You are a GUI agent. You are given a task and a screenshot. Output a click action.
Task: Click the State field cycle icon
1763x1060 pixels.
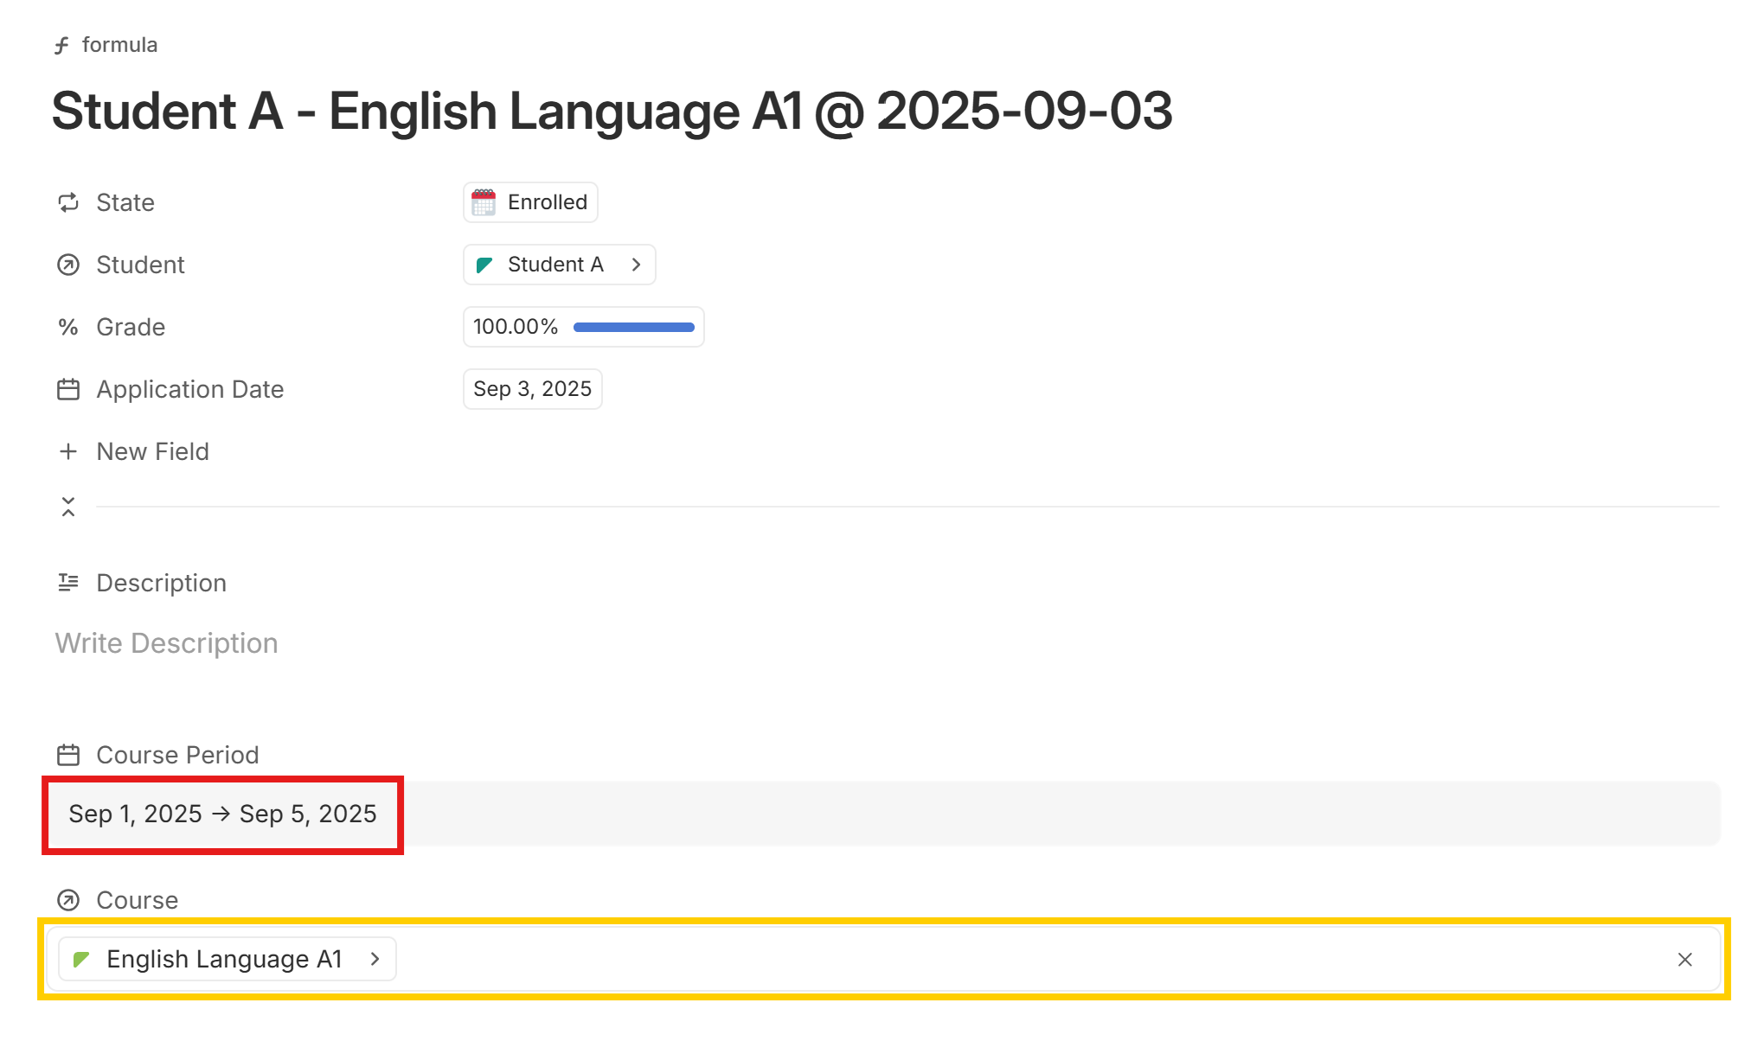[x=68, y=202]
